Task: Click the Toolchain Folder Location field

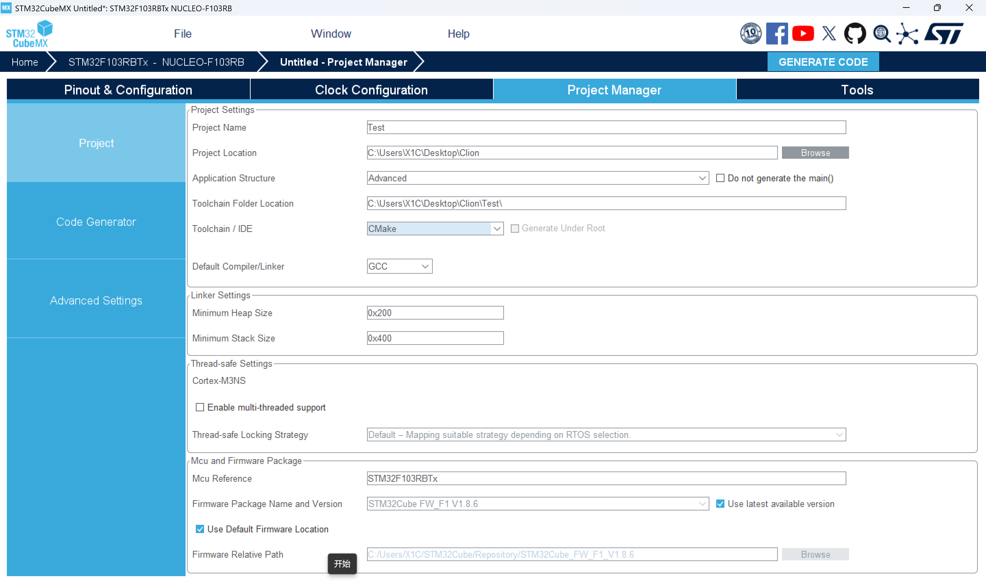Action: click(606, 204)
